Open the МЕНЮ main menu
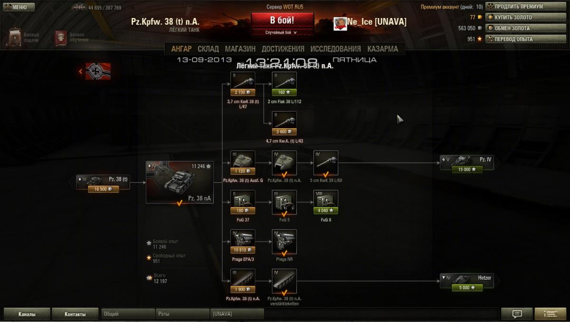Image resolution: width=570 pixels, height=322 pixels. click(x=19, y=7)
